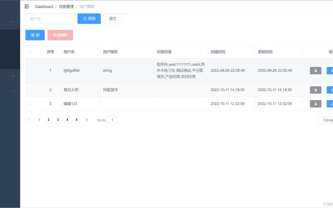Focus the 用户名 search input

tap(50, 19)
